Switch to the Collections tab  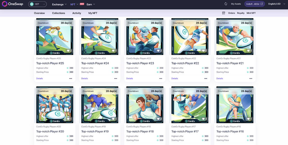[x=58, y=13]
